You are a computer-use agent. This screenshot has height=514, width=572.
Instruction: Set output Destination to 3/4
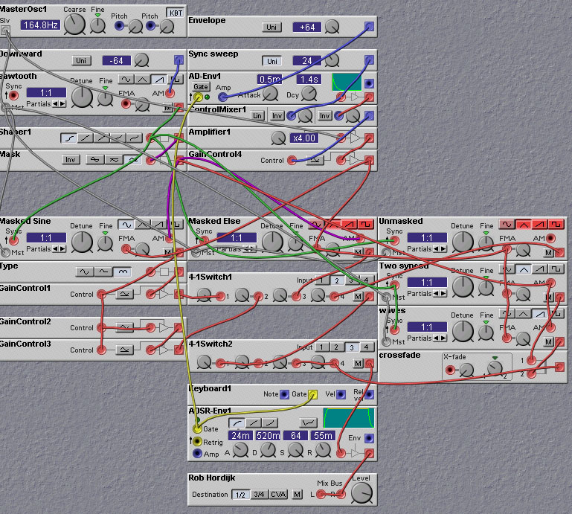point(259,494)
